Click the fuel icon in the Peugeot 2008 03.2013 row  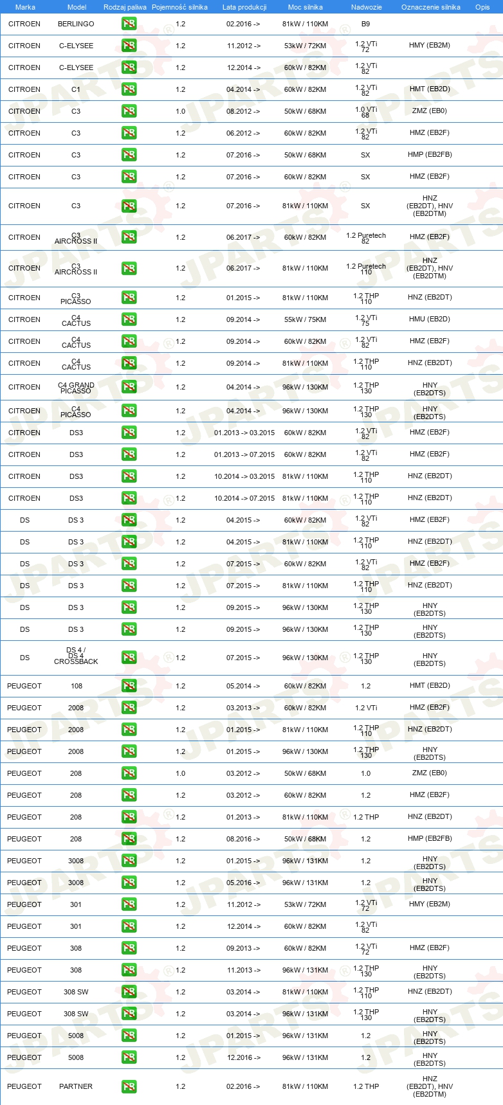click(129, 708)
